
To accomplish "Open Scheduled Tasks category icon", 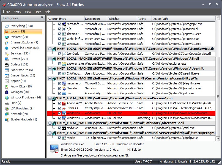I will (x=7, y=48).
